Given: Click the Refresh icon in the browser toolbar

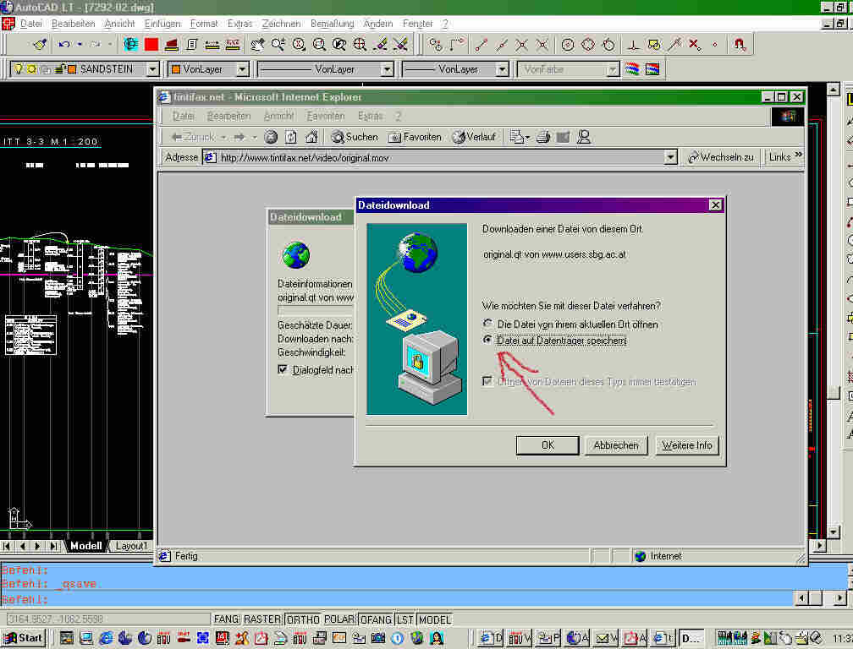Looking at the screenshot, I should [291, 137].
